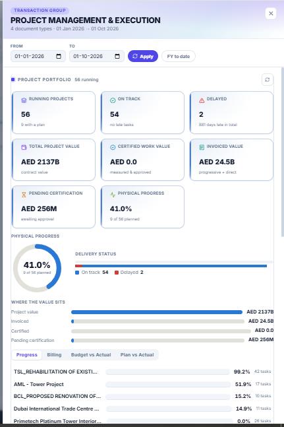Viewport: 284px width, 427px height.
Task: Click the 17 tasks label
Action: (263, 384)
